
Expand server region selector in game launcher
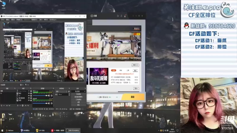click(117, 97)
